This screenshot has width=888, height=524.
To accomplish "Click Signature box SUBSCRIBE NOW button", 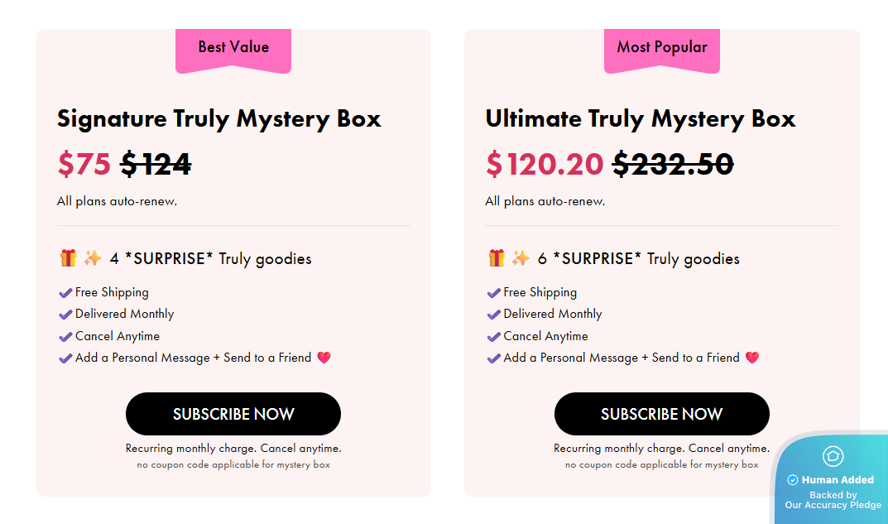I will point(233,414).
